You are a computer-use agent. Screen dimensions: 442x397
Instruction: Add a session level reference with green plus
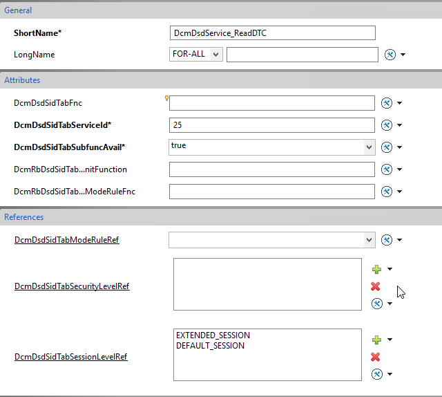[x=376, y=340]
